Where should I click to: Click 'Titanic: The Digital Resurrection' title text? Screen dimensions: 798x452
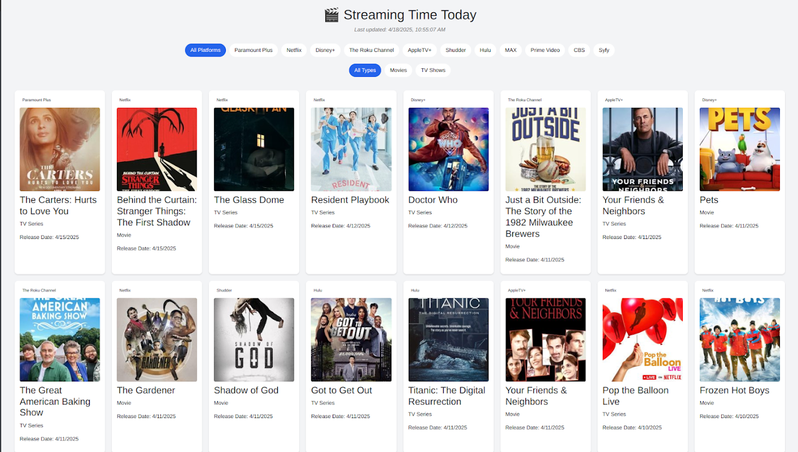[447, 396]
